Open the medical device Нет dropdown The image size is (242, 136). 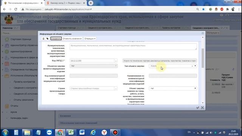coord(93,66)
